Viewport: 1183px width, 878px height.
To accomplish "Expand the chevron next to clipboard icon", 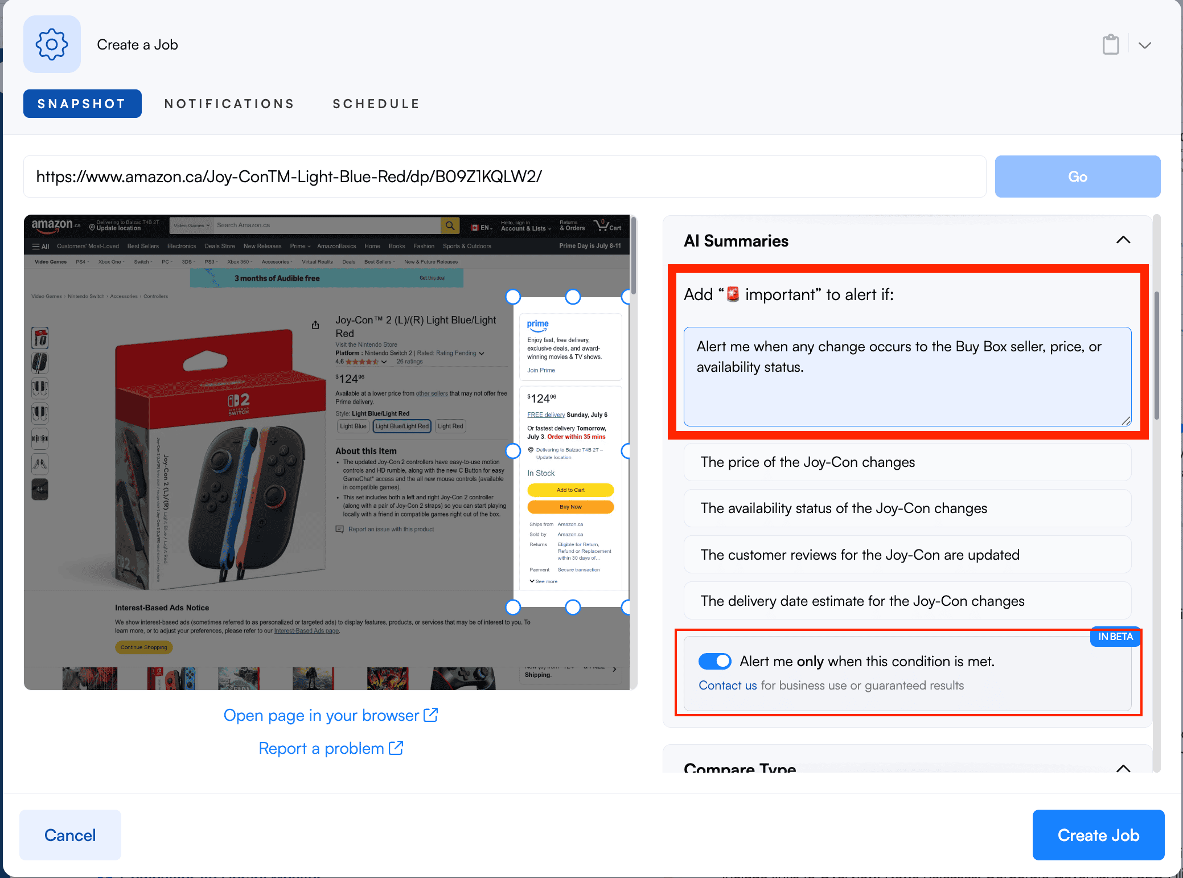I will [x=1145, y=45].
